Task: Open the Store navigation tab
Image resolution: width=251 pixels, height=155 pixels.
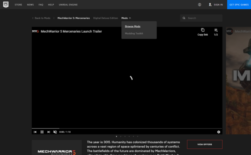Action: coord(18,5)
